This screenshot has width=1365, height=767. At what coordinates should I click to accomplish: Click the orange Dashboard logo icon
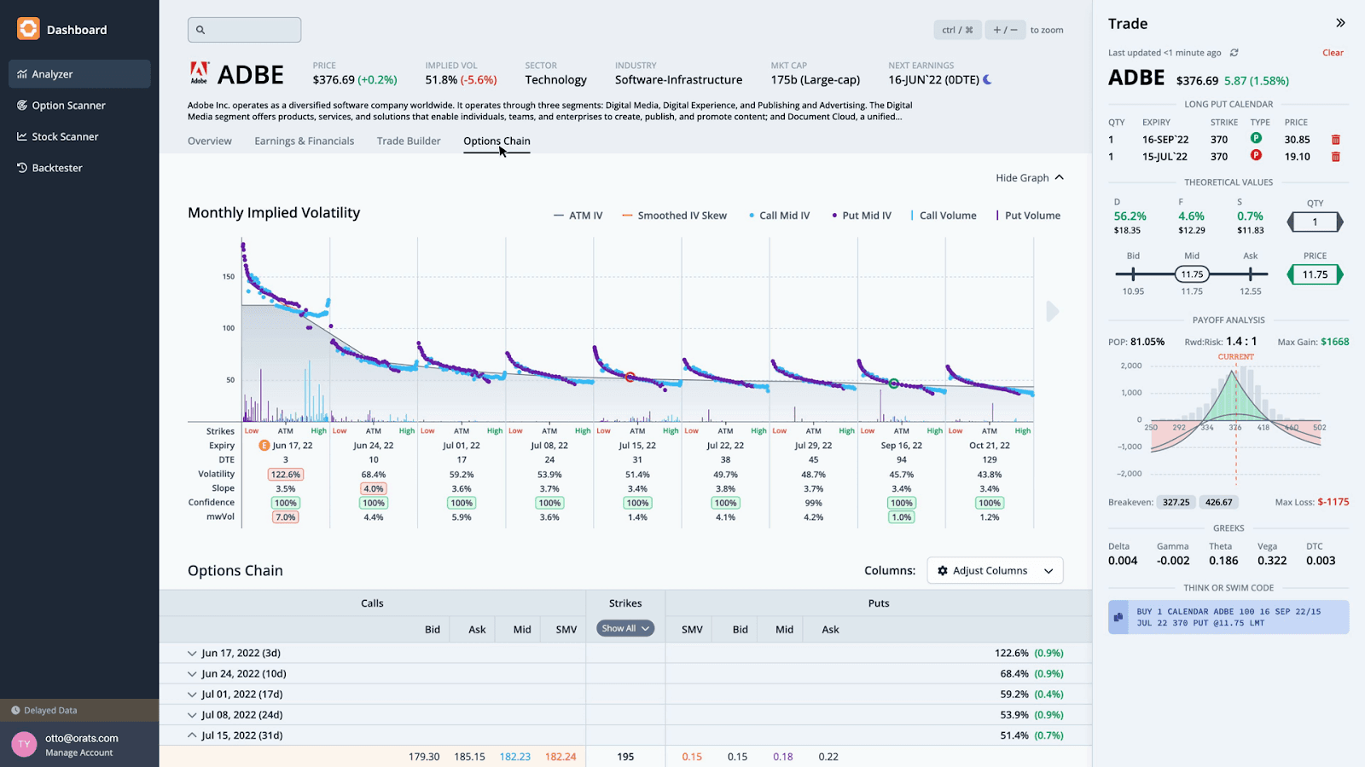(x=28, y=29)
